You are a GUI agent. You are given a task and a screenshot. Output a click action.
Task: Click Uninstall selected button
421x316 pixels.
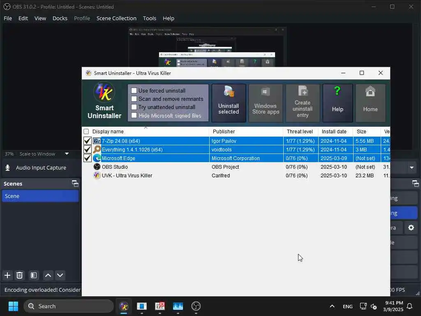229,103
